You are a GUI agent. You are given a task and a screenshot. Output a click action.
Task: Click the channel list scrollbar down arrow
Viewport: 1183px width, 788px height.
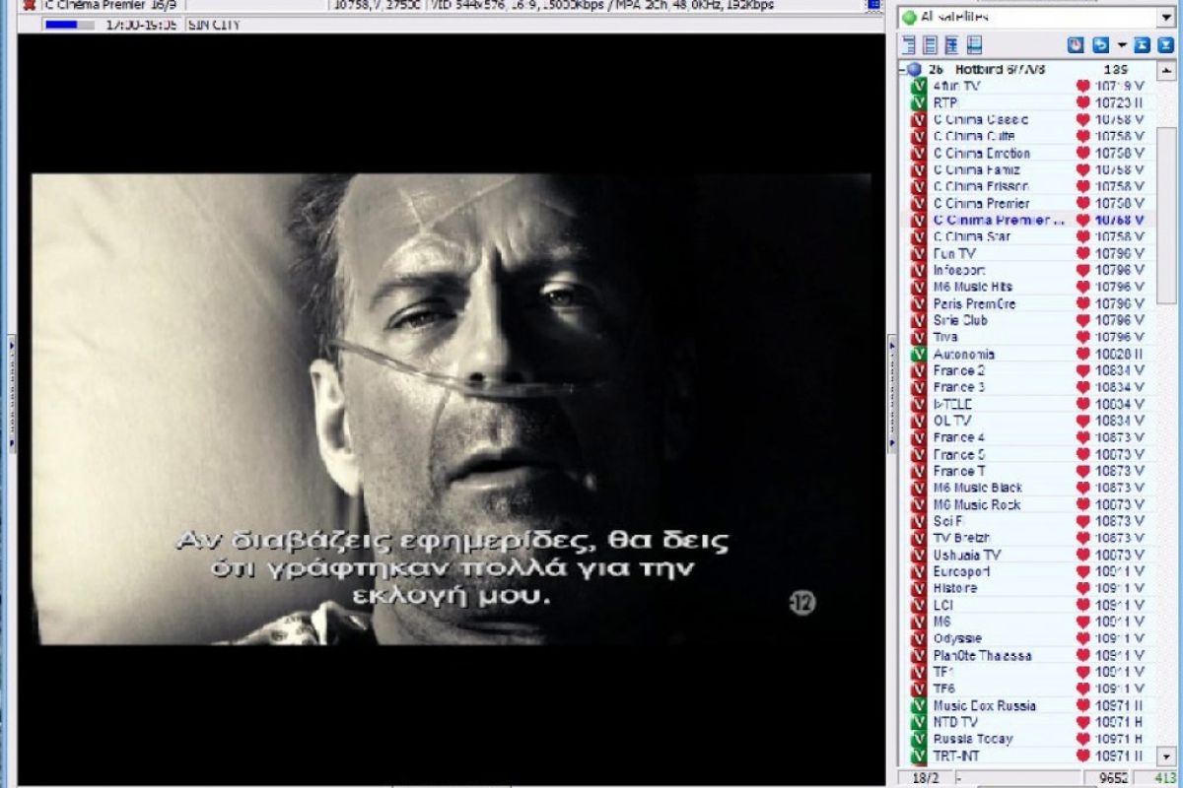[x=1166, y=758]
